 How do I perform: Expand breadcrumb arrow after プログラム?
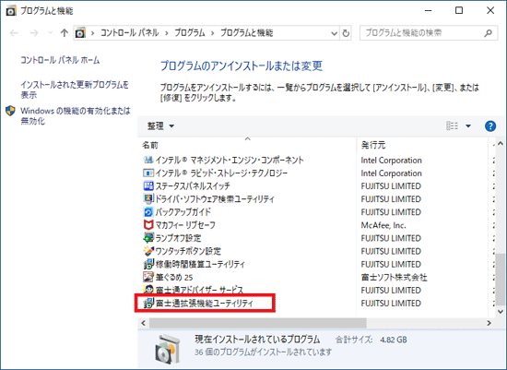pos(213,33)
